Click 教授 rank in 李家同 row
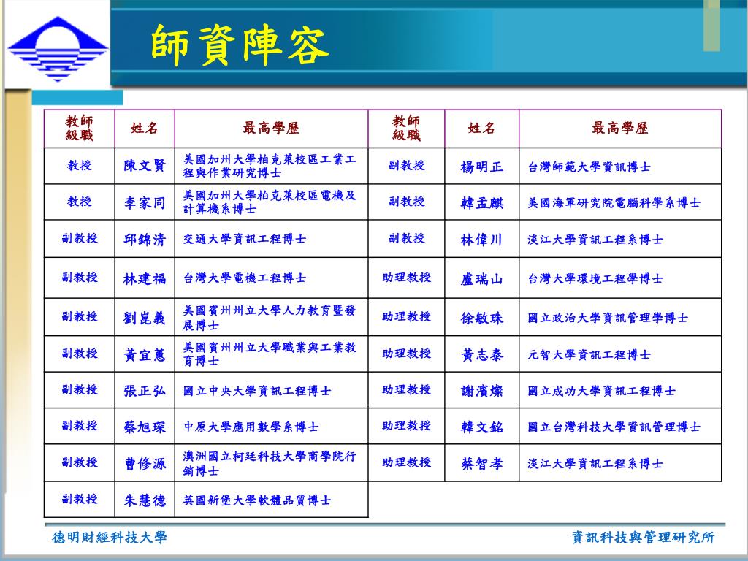This screenshot has height=561, width=748. pyautogui.click(x=79, y=202)
